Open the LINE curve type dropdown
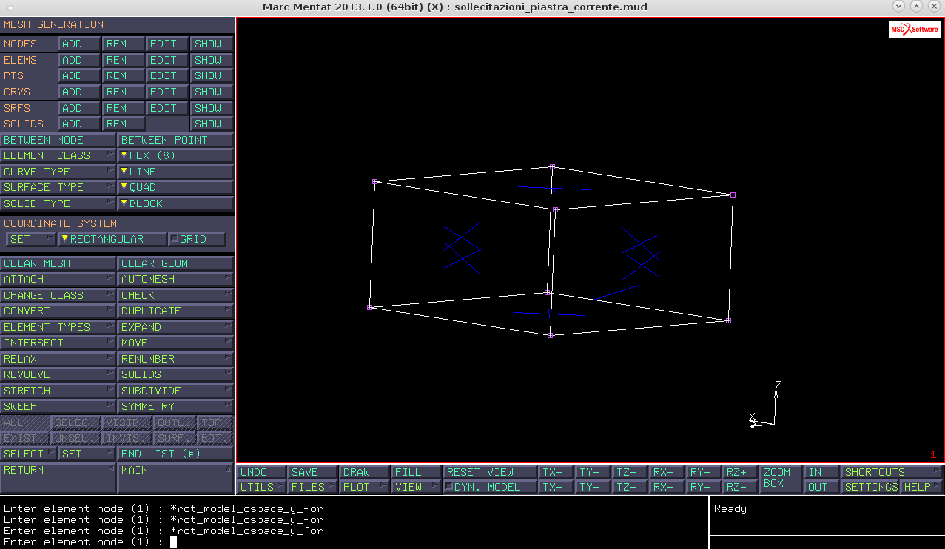This screenshot has width=945, height=549. coord(175,172)
